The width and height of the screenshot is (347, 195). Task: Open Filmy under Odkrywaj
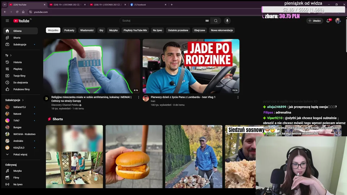(x=21, y=178)
